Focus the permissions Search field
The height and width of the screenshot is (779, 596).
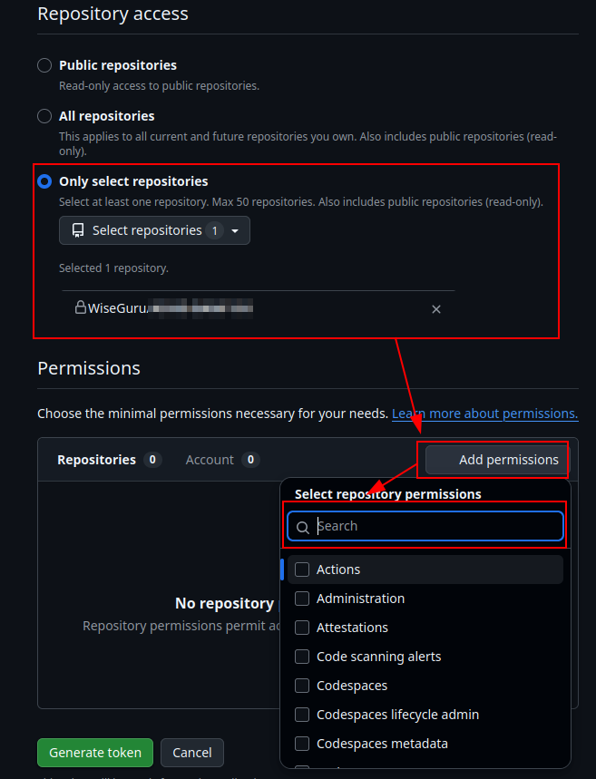435,526
